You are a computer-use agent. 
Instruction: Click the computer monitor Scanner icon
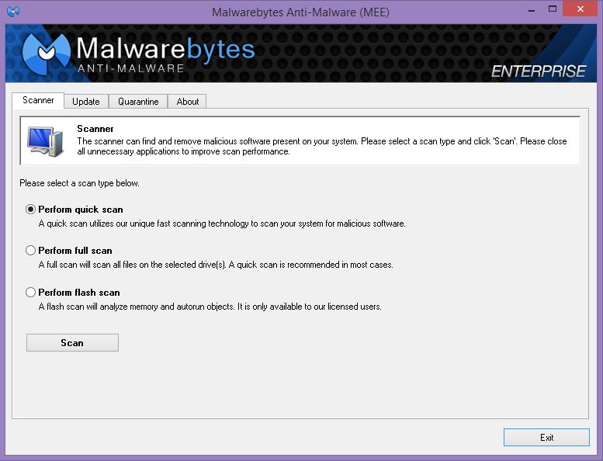(x=44, y=140)
